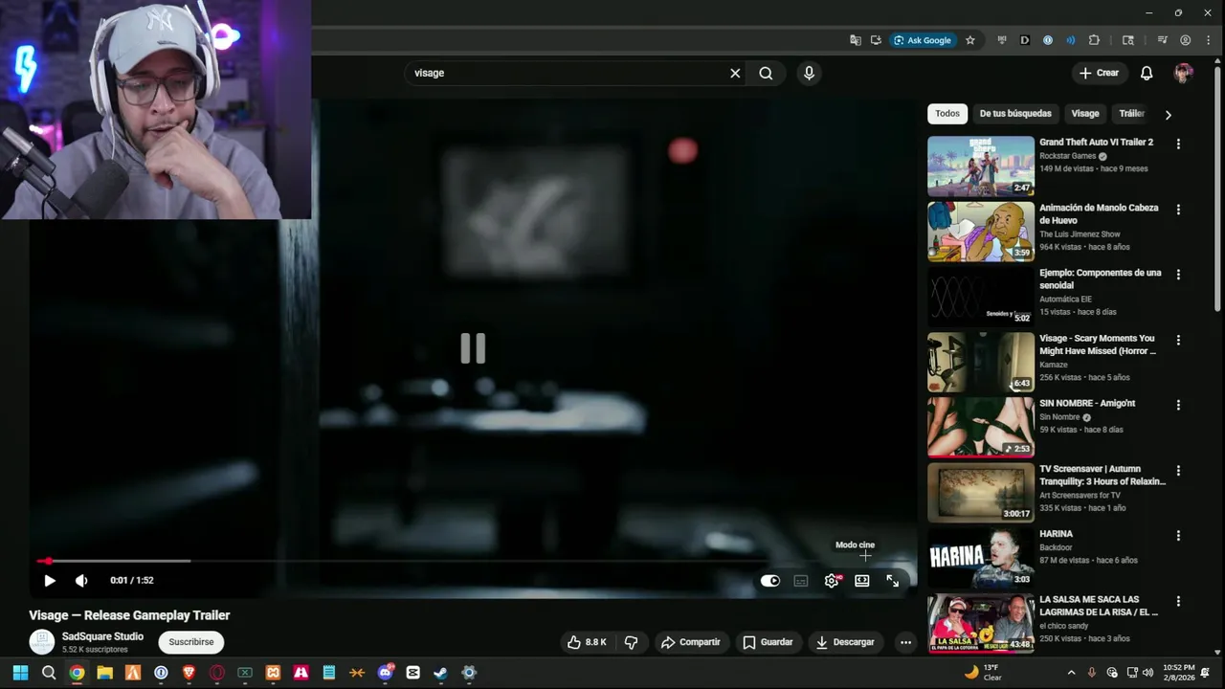Viewport: 1225px width, 689px height.
Task: Open the HARINA video thumbnail
Action: (981, 557)
